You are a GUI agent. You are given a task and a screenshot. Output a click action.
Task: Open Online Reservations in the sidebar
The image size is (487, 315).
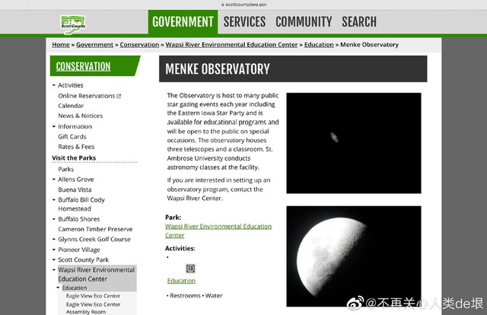tap(86, 96)
